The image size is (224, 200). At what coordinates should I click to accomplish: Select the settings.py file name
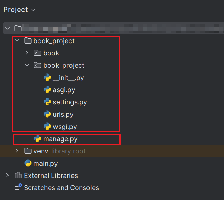click(x=70, y=102)
